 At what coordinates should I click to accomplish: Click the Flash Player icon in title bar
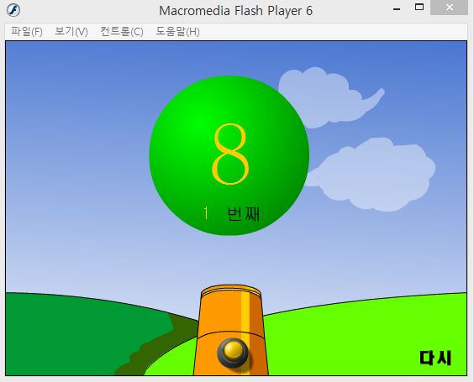13,10
